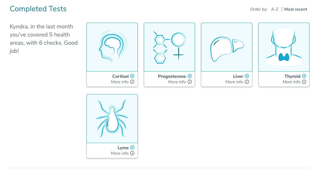Open the Lyme tick illustration card
Screen dimensions: 315x171
point(112,119)
